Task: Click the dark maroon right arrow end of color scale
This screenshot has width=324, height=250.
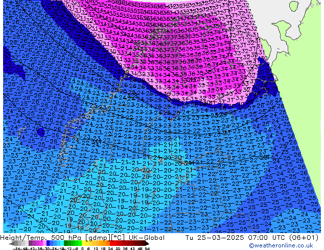Action: tap(147, 243)
